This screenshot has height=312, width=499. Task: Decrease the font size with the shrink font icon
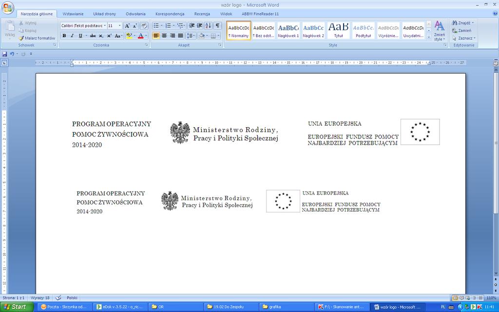tap(134, 26)
